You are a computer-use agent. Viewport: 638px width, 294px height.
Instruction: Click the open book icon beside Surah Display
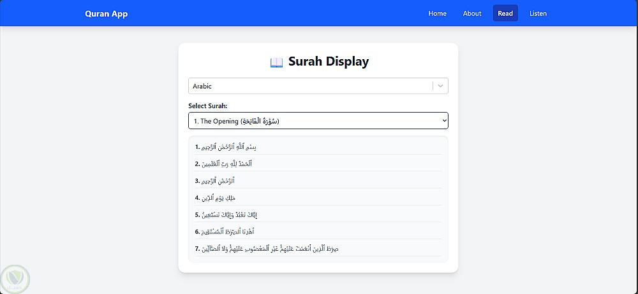[276, 62]
